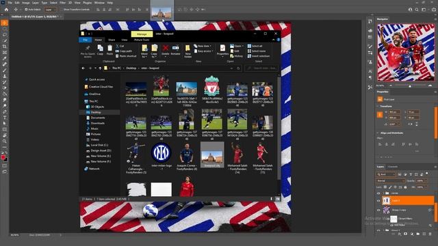This screenshot has height=246, width=438.
Task: Toggle layer filtering switch in Layers panel
Action: (427, 174)
